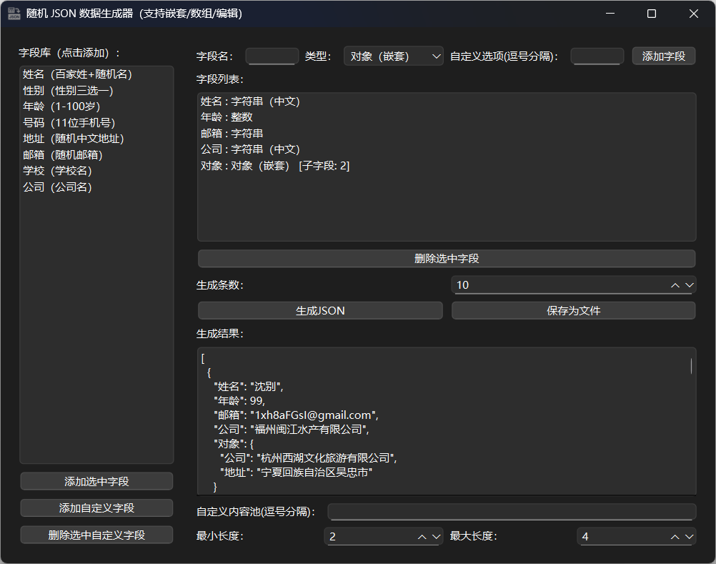Click the 添加自定义字段 button

coord(96,508)
